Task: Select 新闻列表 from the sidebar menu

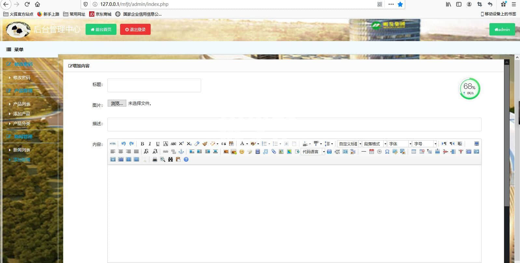Action: [x=21, y=150]
